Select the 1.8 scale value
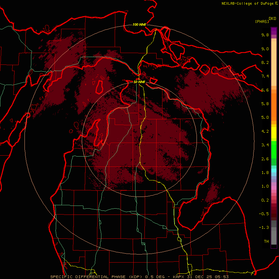This screenshot has height=279, width=279. pyautogui.click(x=265, y=173)
